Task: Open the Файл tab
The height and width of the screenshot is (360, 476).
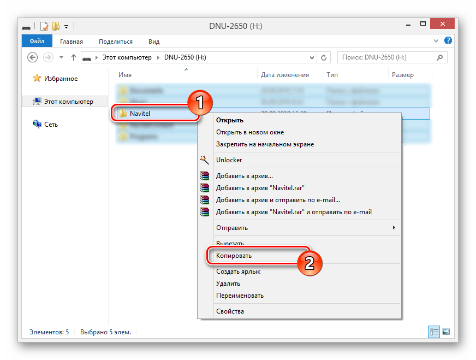Action: pyautogui.click(x=37, y=42)
